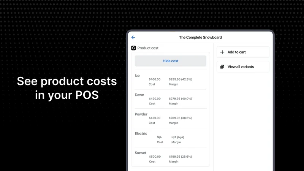Click the N/A (N/A) margin value
Viewport: 304px width, 171px height.
[178, 137]
